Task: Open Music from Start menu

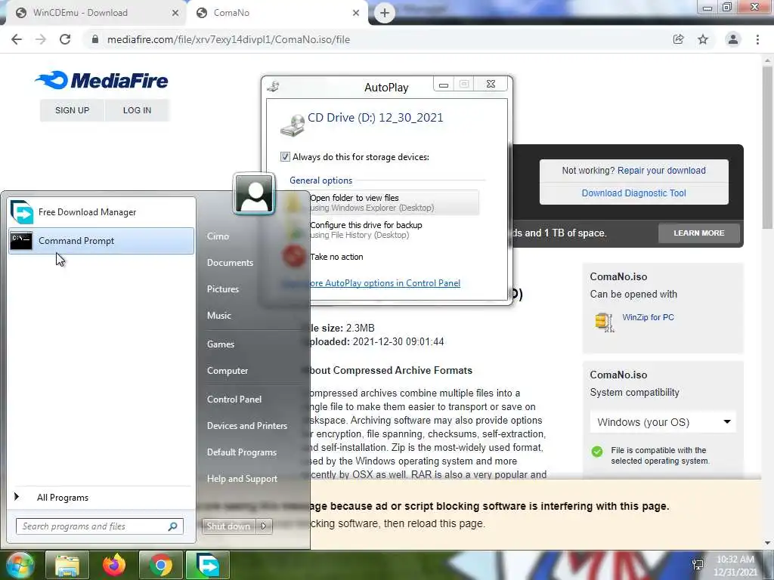Action: pos(218,315)
